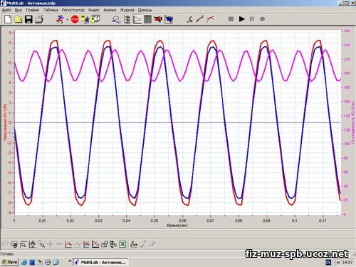This screenshot has height=267, width=356.
Task: Select the video camera icon
Action: pyautogui.click(x=158, y=19)
